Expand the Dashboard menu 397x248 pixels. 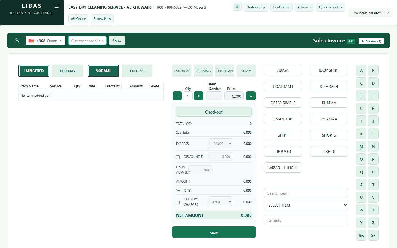click(256, 7)
